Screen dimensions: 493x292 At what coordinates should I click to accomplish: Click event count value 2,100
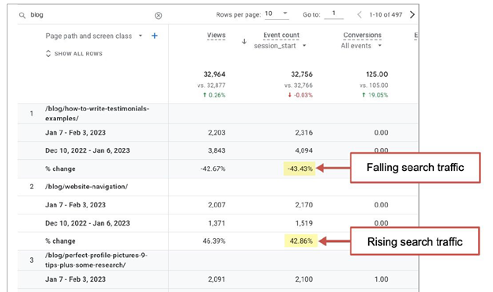(303, 279)
